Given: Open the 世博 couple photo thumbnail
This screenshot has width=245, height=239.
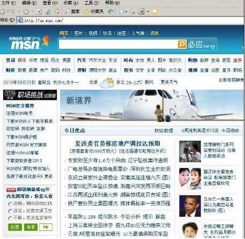Looking at the screenshot, I should (x=190, y=151).
